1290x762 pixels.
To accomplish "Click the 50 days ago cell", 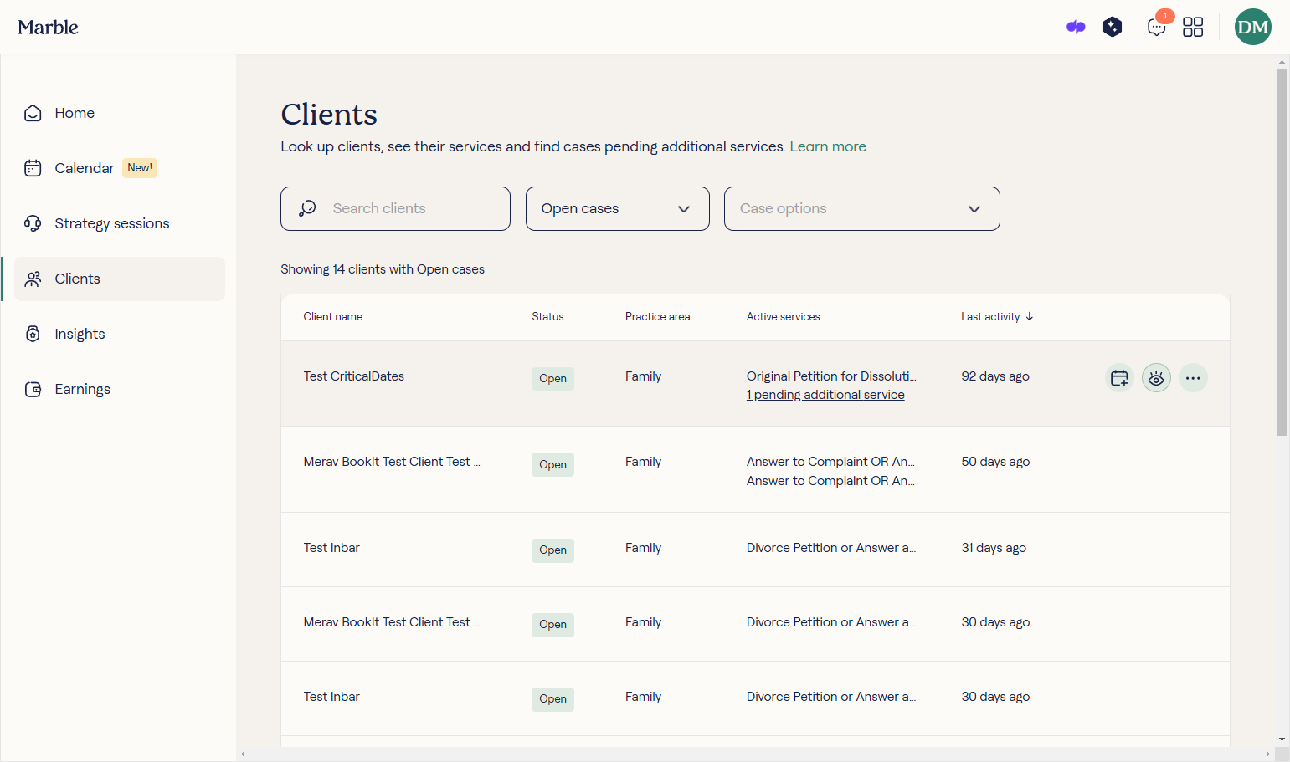I will 995,462.
